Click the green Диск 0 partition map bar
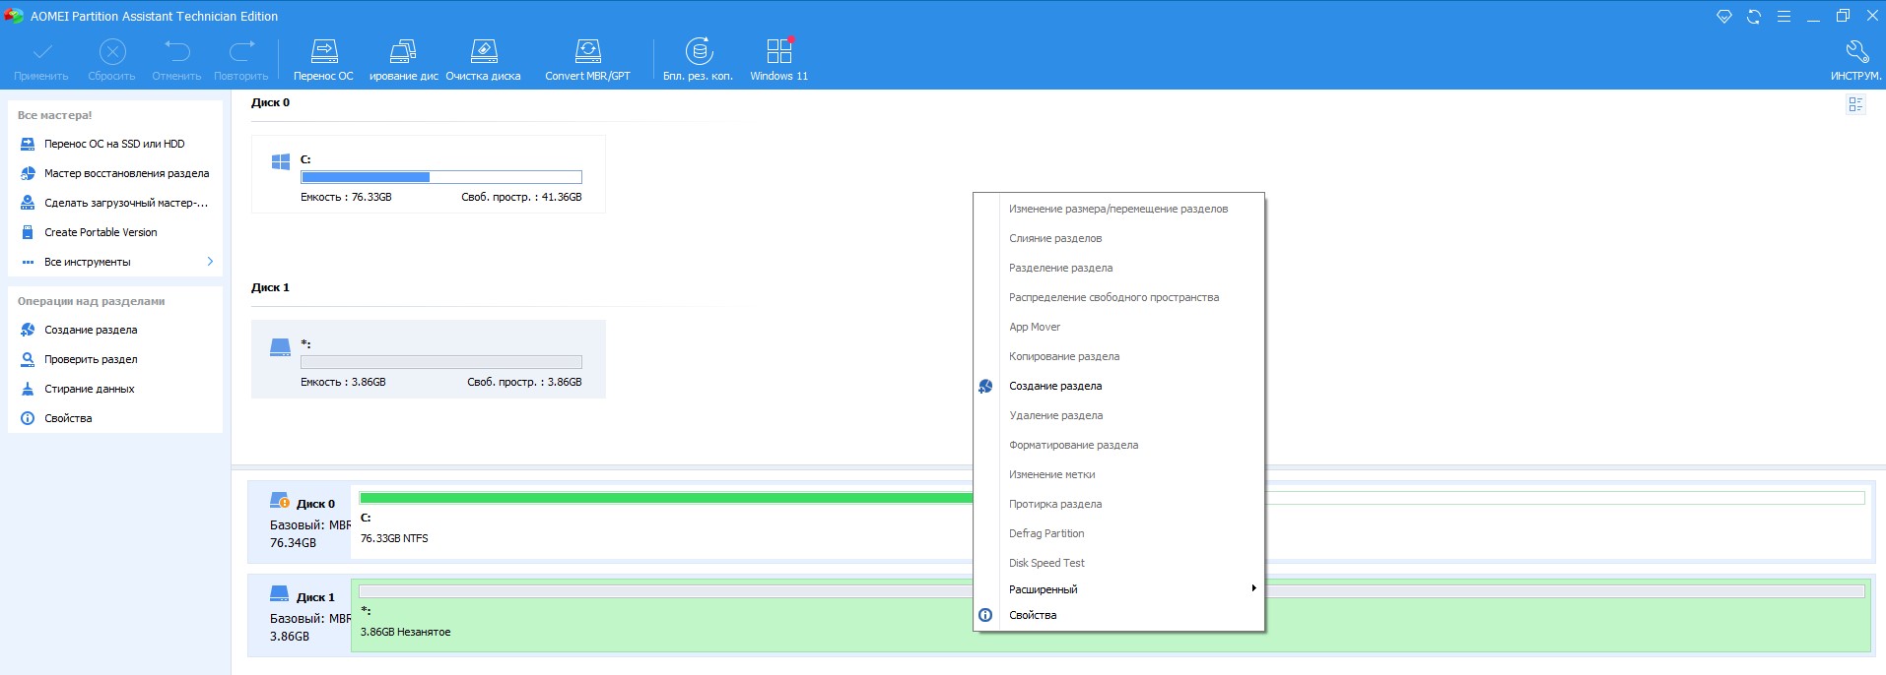The width and height of the screenshot is (1886, 675). (666, 498)
